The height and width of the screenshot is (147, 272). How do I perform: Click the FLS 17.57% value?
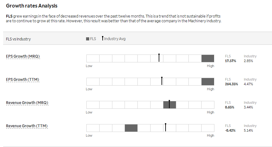[231, 61]
